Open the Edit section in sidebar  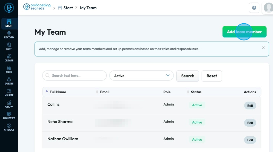[x=9, y=46]
